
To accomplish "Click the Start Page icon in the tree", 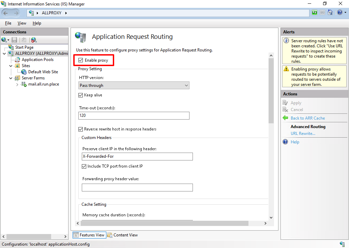I will pos(11,47).
